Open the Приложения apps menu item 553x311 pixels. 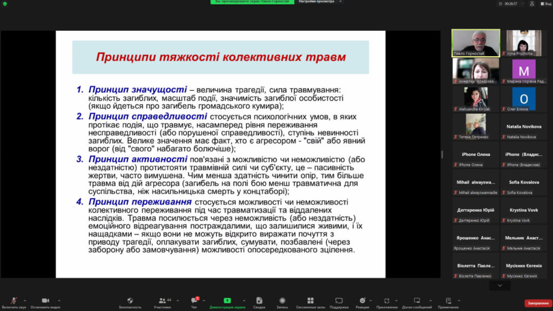387,301
